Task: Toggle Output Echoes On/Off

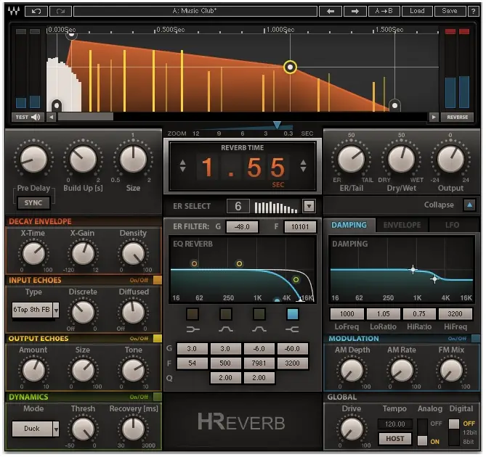Action: [157, 339]
